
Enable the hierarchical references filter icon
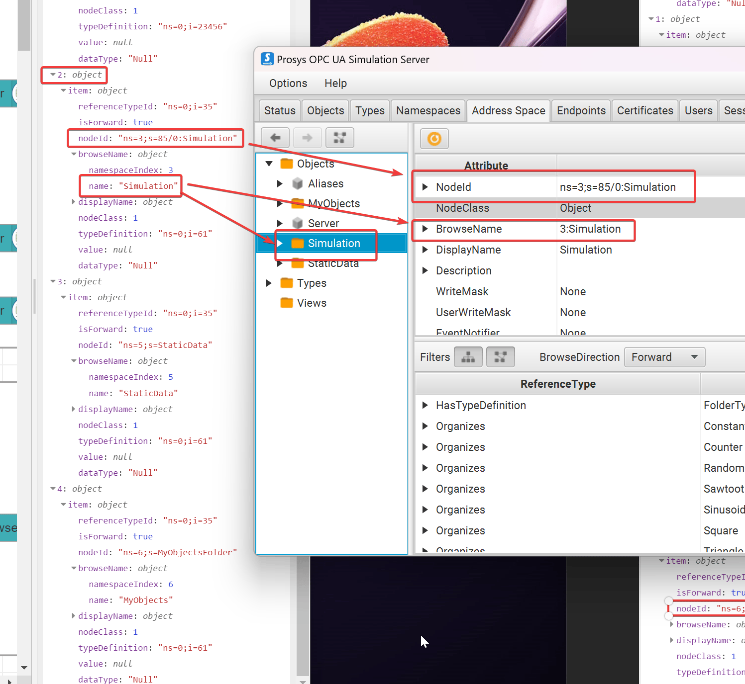point(467,356)
